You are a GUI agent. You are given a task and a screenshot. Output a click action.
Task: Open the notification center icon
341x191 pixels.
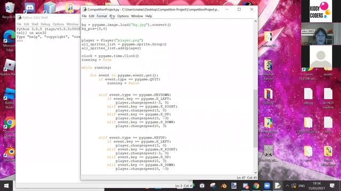332,186
